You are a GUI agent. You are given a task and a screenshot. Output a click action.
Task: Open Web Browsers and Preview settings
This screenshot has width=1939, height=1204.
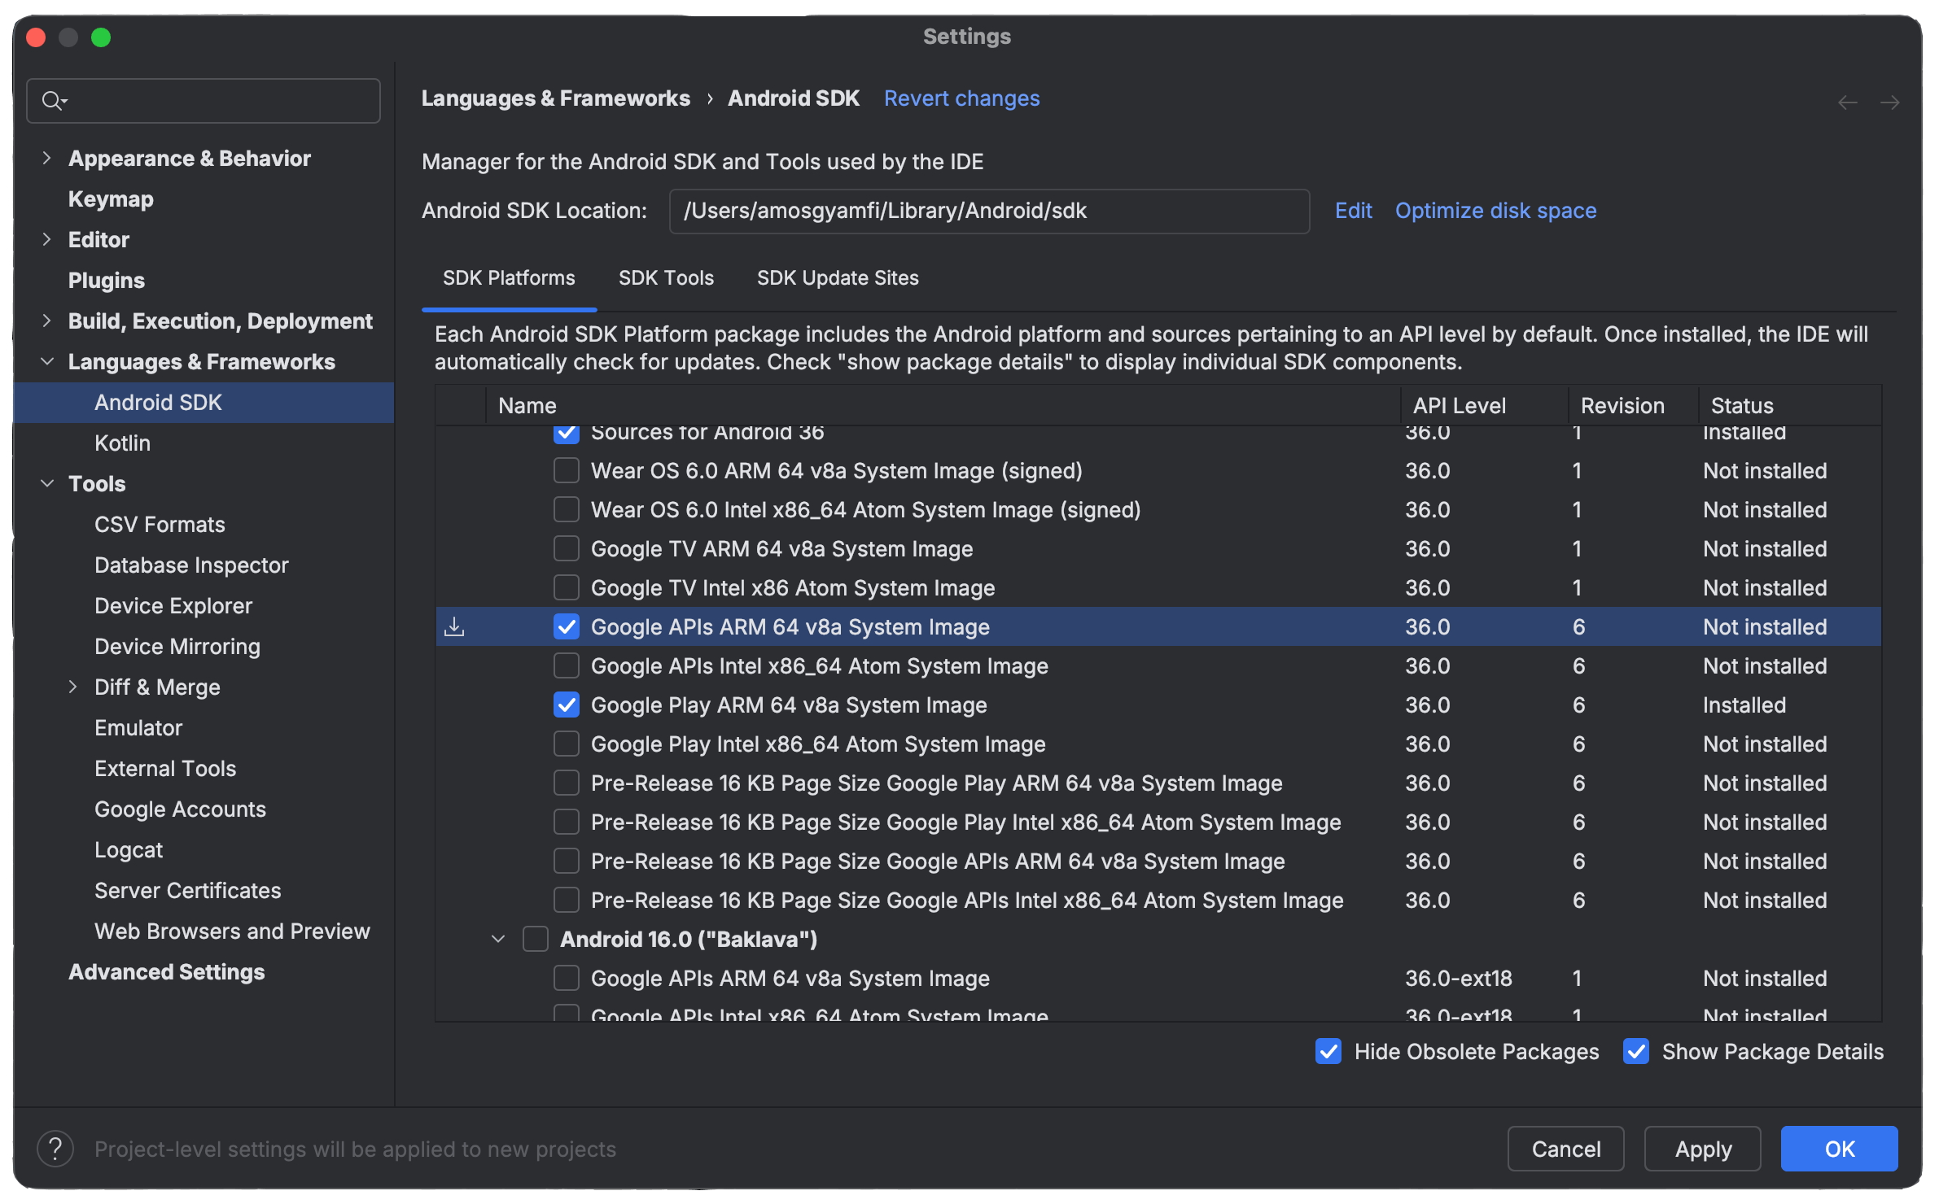[x=232, y=931]
